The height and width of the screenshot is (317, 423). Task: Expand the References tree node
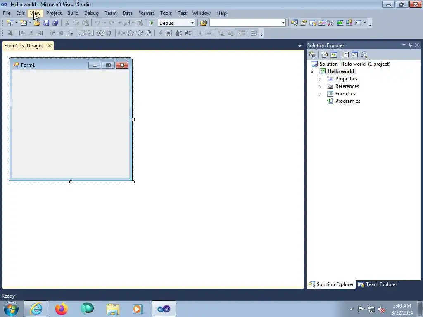320,87
